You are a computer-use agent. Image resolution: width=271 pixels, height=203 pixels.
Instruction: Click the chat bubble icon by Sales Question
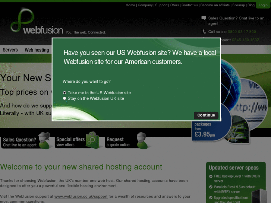click(x=204, y=18)
